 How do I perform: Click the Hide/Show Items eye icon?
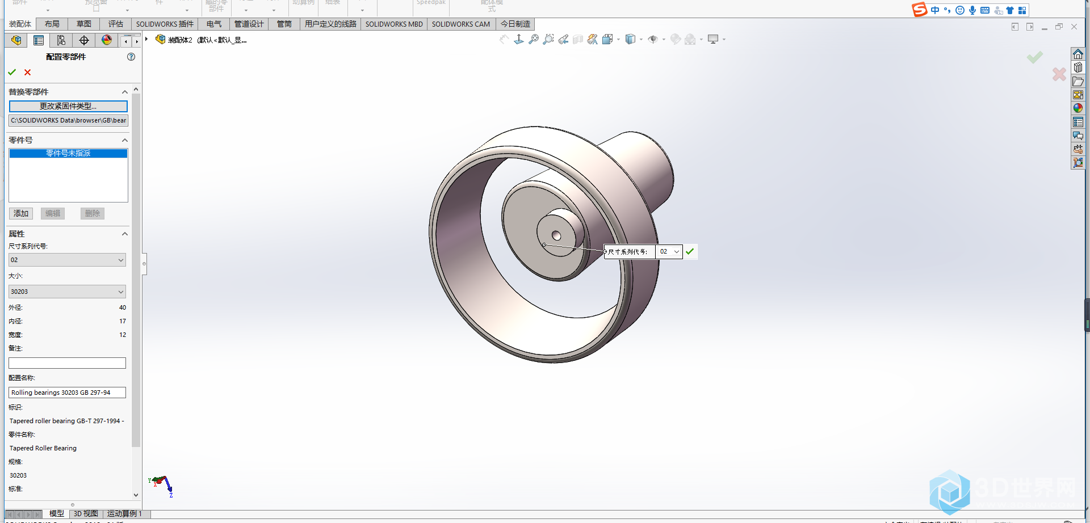[x=653, y=39]
